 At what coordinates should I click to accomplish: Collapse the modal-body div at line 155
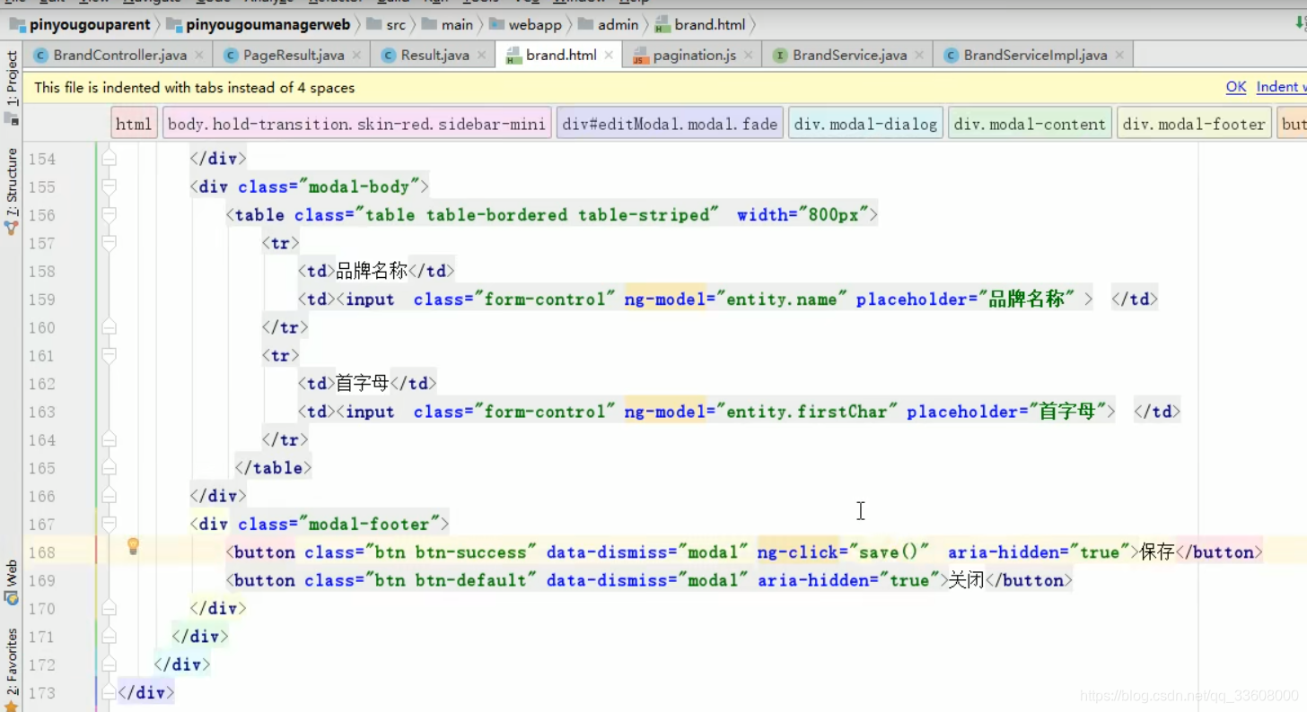coord(109,187)
